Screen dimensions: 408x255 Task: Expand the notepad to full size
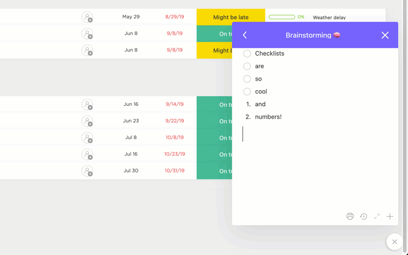pyautogui.click(x=377, y=216)
